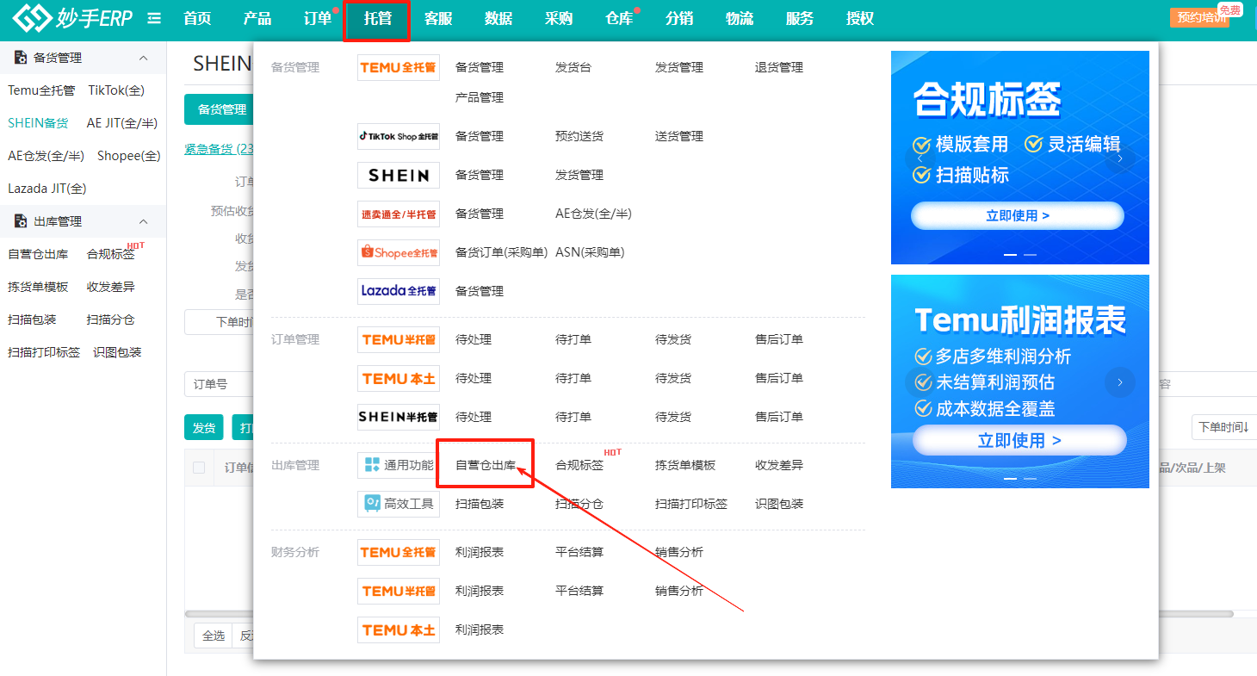This screenshot has width=1257, height=676.
Task: Click the 妙手ERP logo
Action: [72, 18]
